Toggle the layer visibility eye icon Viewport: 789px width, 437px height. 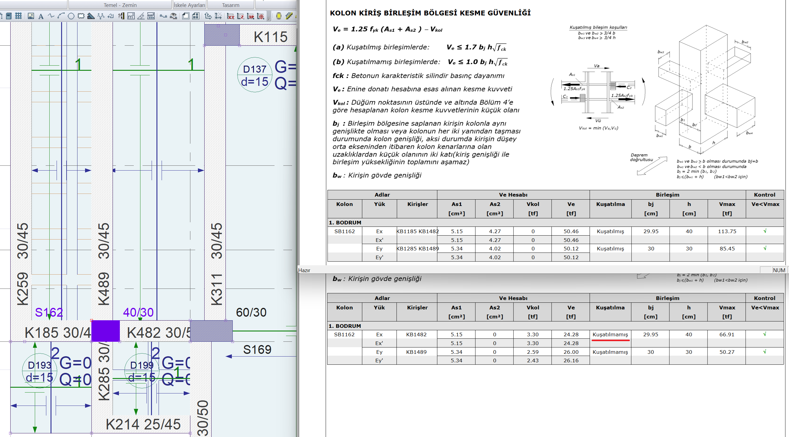(x=173, y=16)
